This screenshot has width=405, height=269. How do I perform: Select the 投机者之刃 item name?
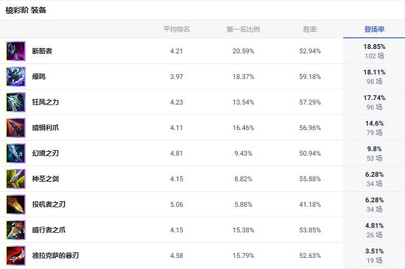[x=49, y=205]
